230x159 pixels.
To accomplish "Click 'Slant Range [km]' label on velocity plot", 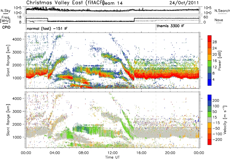I will pyautogui.click(x=8, y=120).
